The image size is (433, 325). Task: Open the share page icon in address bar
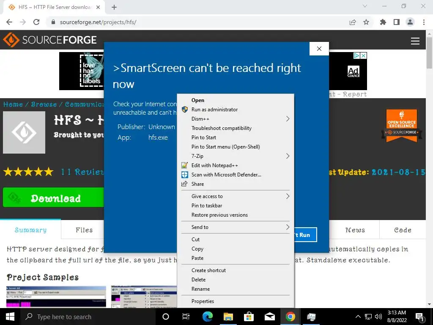(353, 22)
